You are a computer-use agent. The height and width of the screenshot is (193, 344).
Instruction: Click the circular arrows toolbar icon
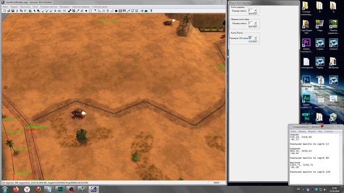[x=133, y=11]
